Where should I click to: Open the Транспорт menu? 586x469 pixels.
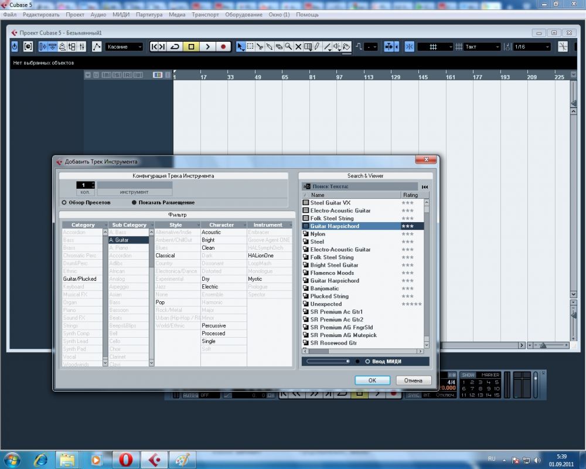pyautogui.click(x=205, y=15)
